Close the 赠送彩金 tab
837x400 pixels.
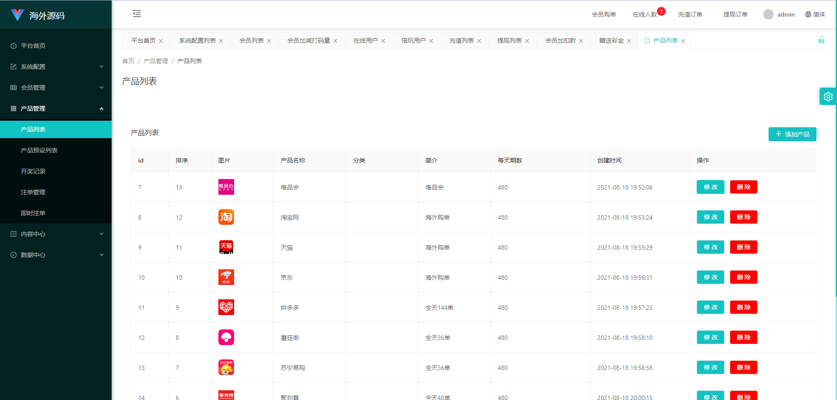(629, 41)
